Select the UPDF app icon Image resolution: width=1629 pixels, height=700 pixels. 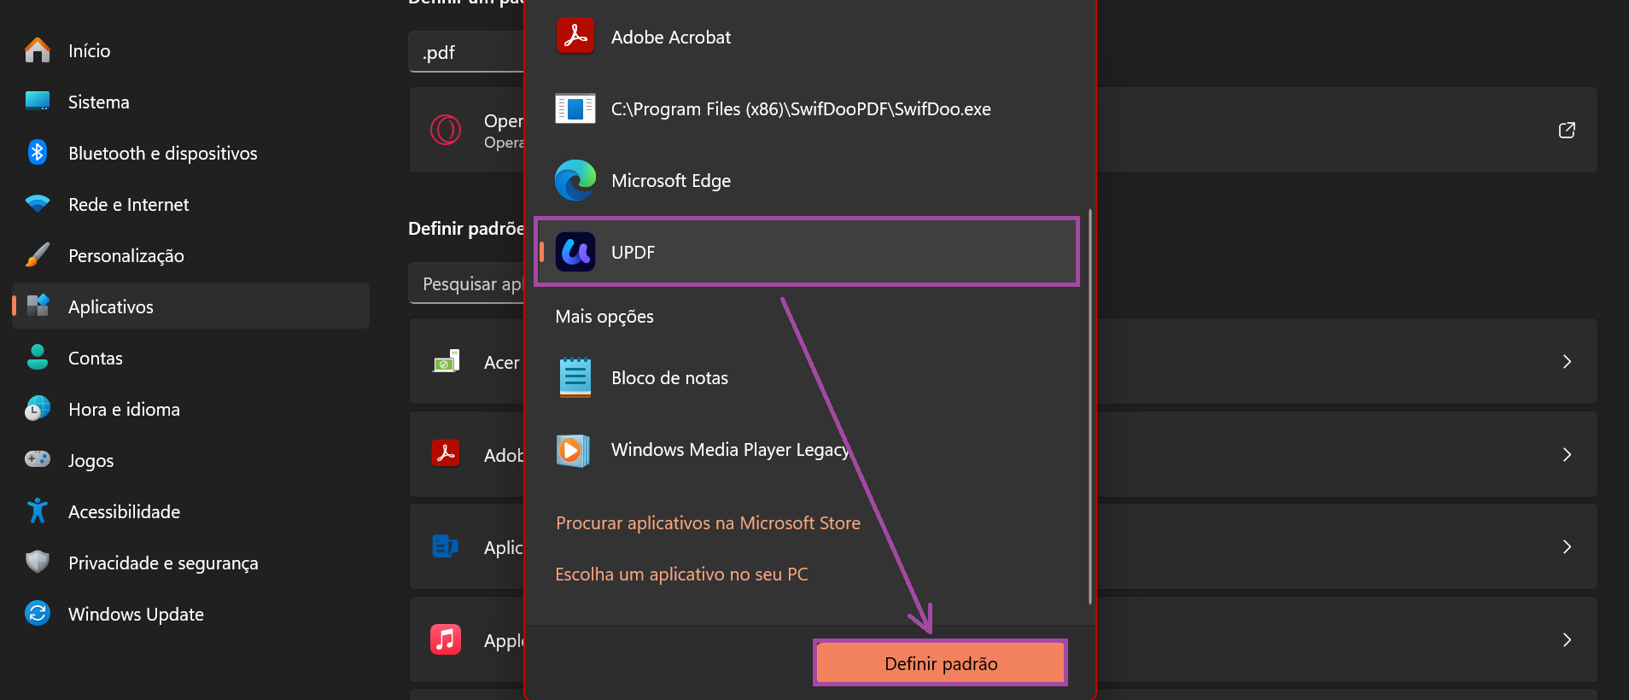[575, 253]
